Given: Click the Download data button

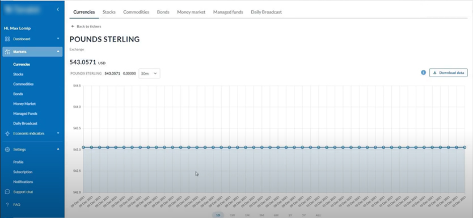Looking at the screenshot, I should 448,73.
